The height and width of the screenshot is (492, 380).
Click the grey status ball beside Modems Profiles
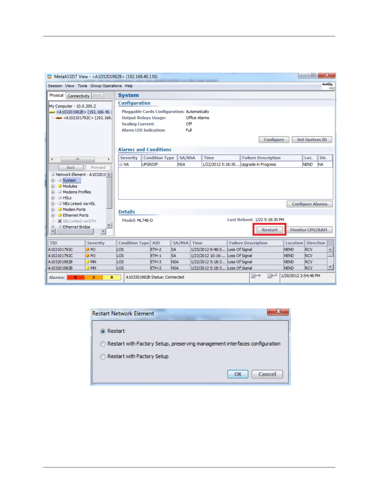(60, 192)
